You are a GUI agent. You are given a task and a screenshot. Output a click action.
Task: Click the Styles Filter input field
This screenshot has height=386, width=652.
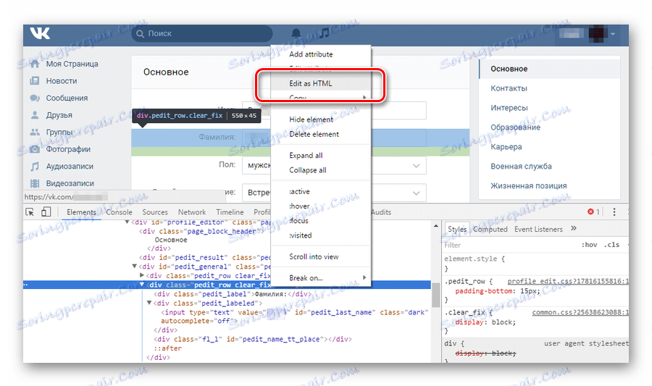click(509, 246)
